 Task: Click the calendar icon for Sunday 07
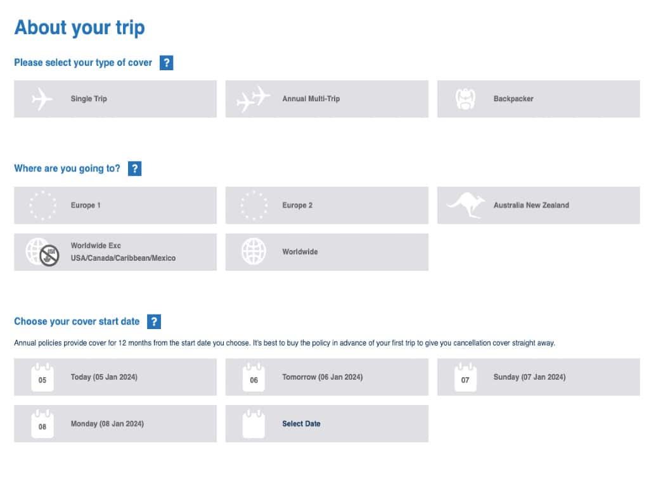[x=465, y=377]
